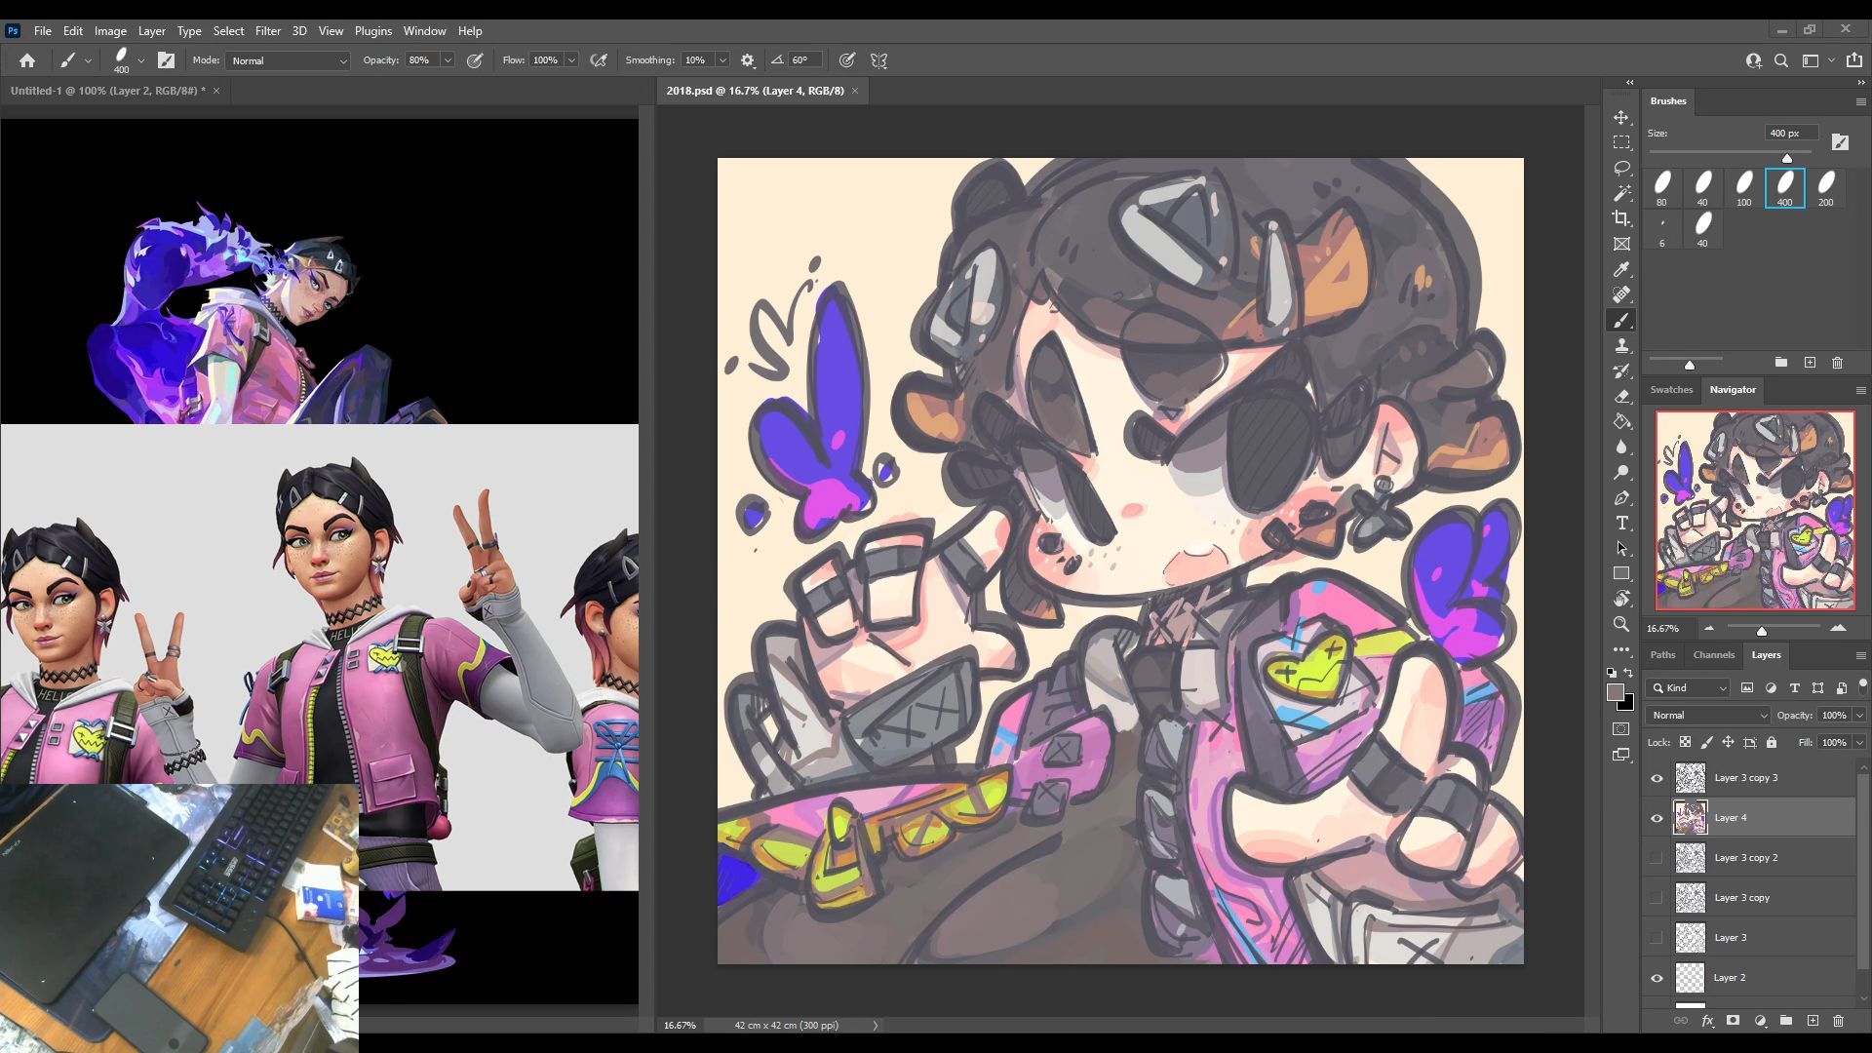
Task: Open the Search magnifier in top right
Action: pos(1781,60)
